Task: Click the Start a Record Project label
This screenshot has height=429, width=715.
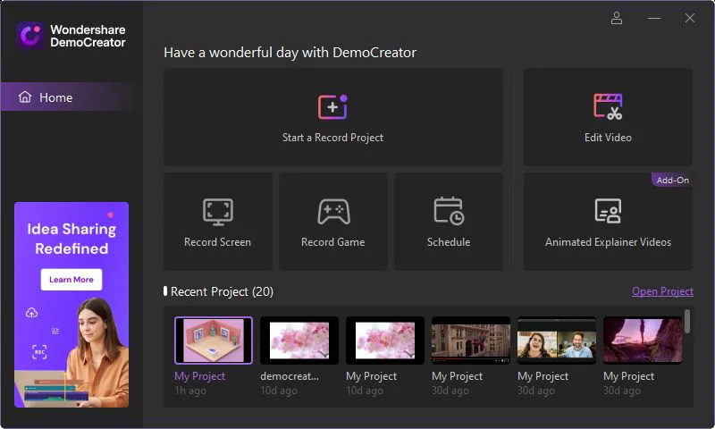Action: [x=332, y=138]
